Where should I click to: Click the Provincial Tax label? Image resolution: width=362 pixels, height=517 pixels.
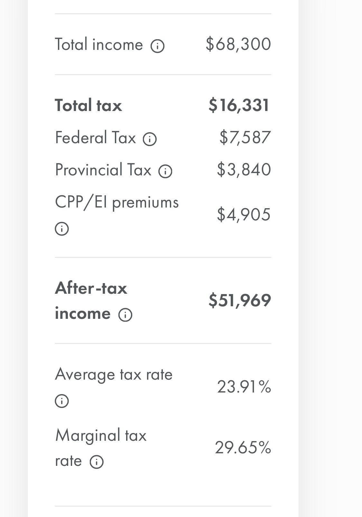(103, 170)
